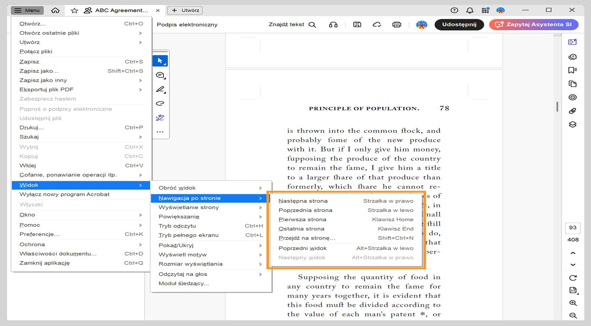This screenshot has height=326, width=591.
Task: Click the page up chevron arrow
Action: [x=573, y=253]
